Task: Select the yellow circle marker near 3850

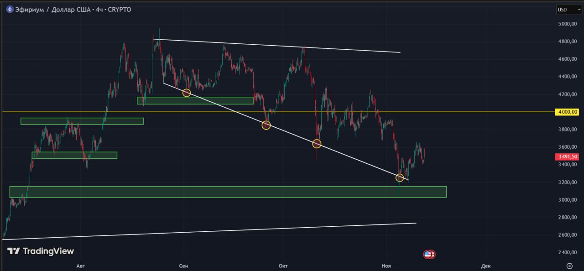Action: pos(266,125)
